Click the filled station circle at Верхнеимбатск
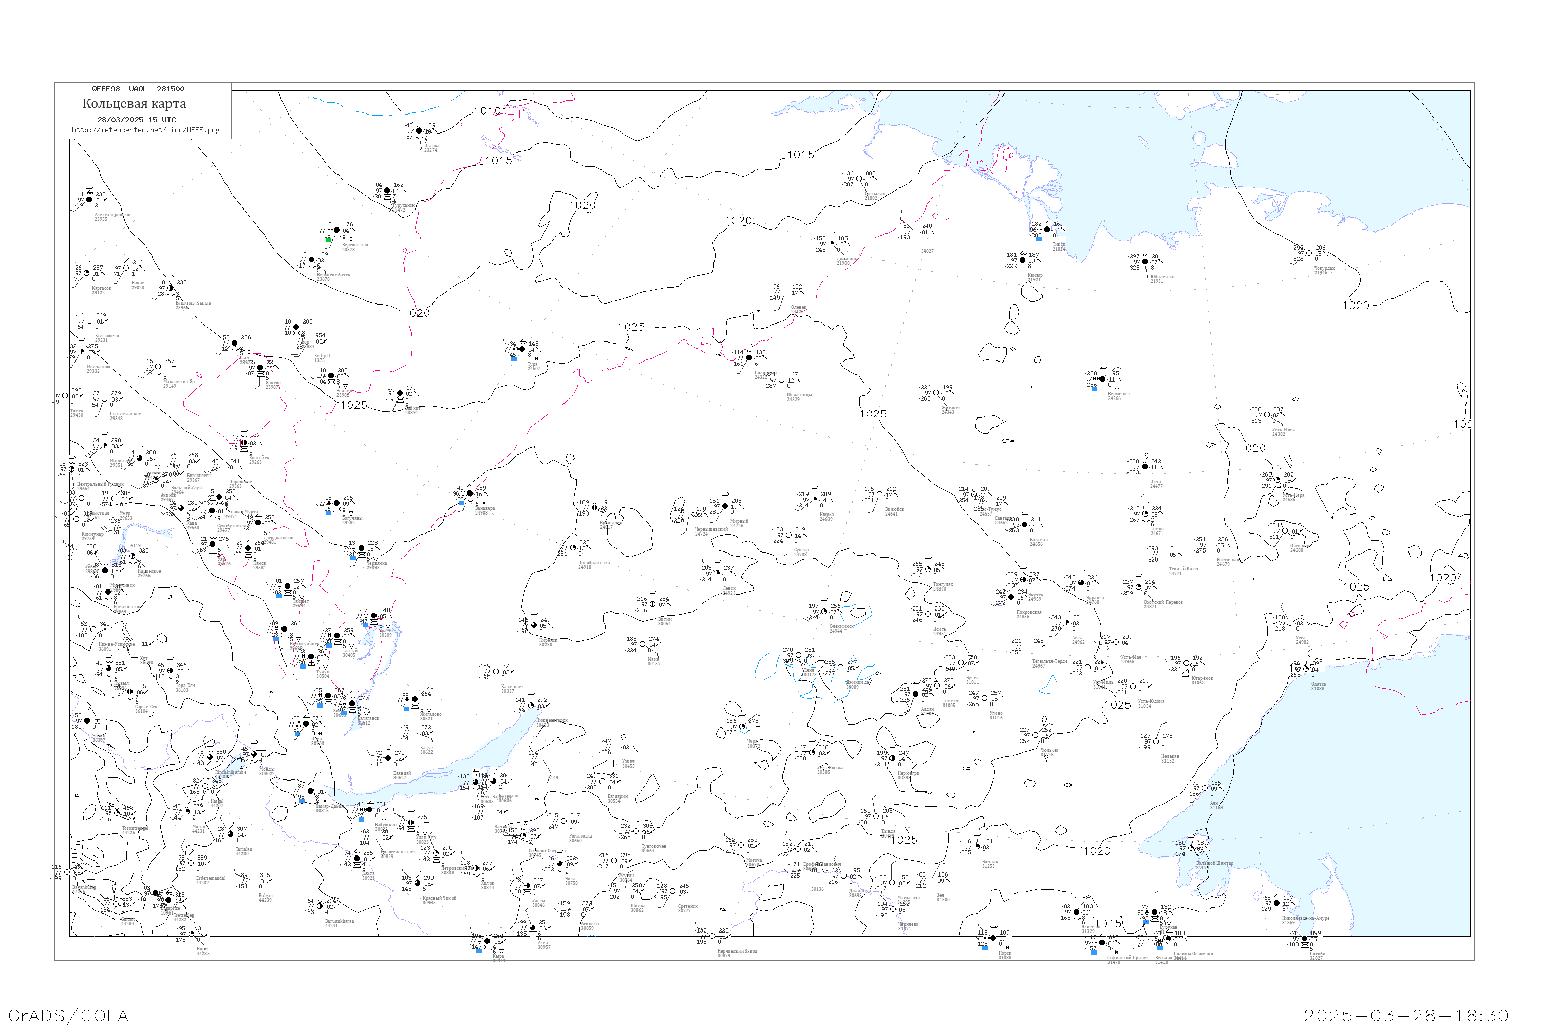This screenshot has width=1541, height=1027. (312, 260)
